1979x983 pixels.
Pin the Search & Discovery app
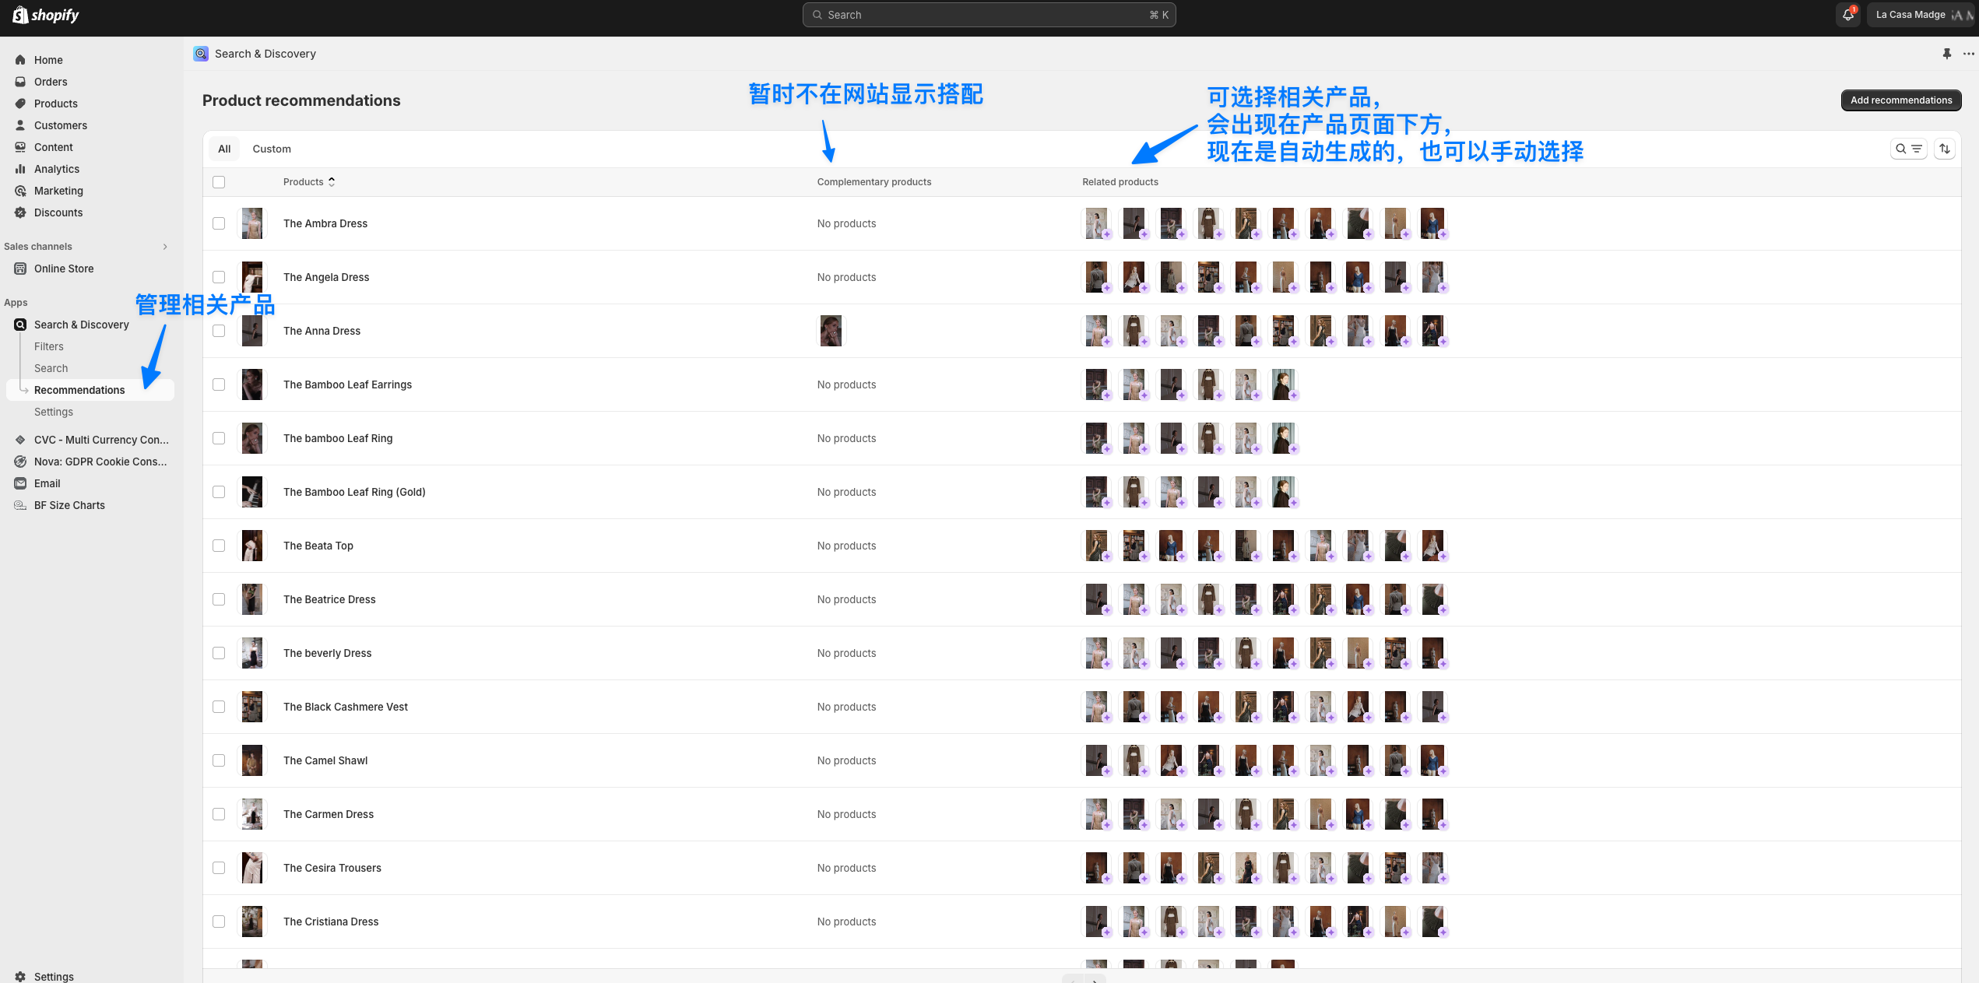tap(1946, 54)
